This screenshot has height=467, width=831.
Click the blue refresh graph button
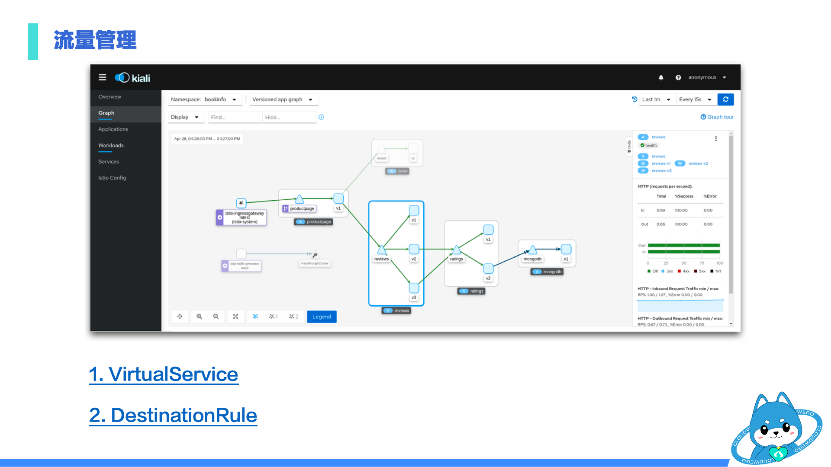pyautogui.click(x=725, y=99)
